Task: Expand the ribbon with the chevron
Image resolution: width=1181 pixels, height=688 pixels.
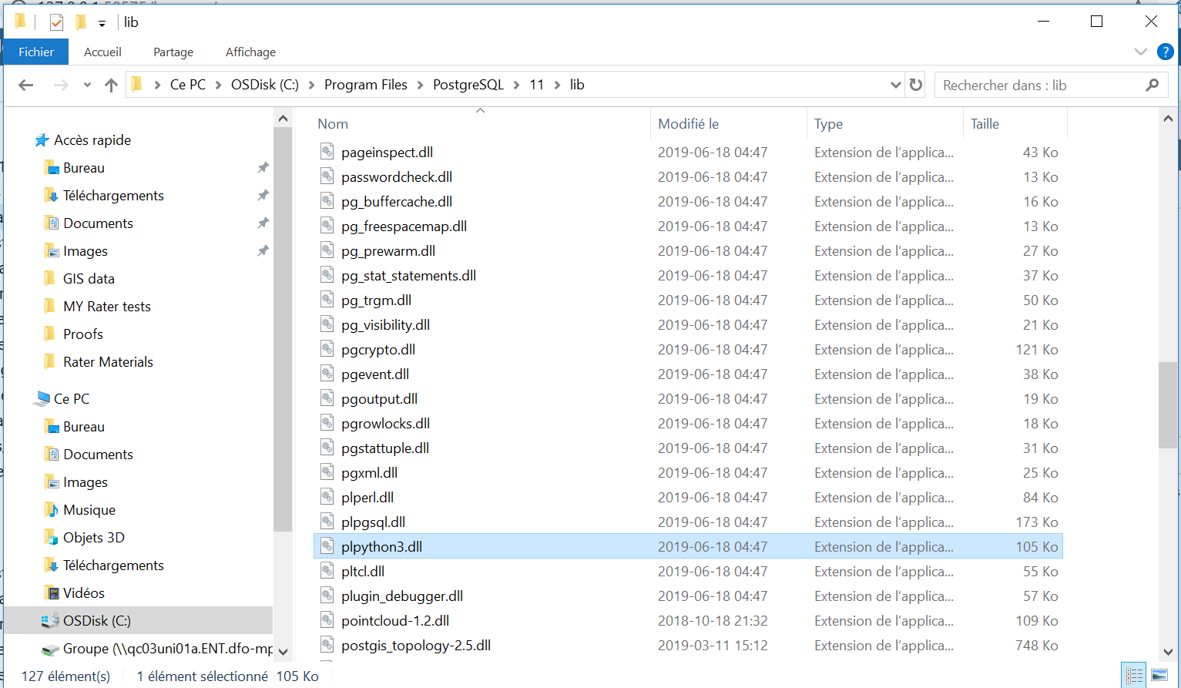Action: [1140, 52]
